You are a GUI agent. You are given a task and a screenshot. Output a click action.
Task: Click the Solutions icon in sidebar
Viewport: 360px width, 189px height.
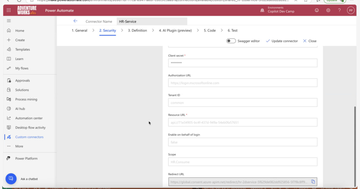tap(9, 90)
